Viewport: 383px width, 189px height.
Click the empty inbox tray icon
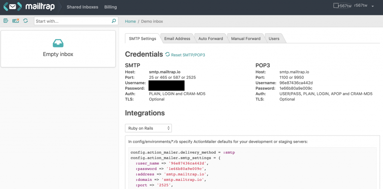(x=58, y=43)
